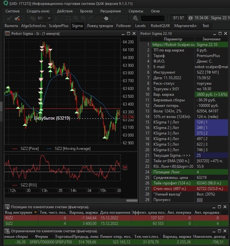Open the Сервисы menu

coord(136,11)
